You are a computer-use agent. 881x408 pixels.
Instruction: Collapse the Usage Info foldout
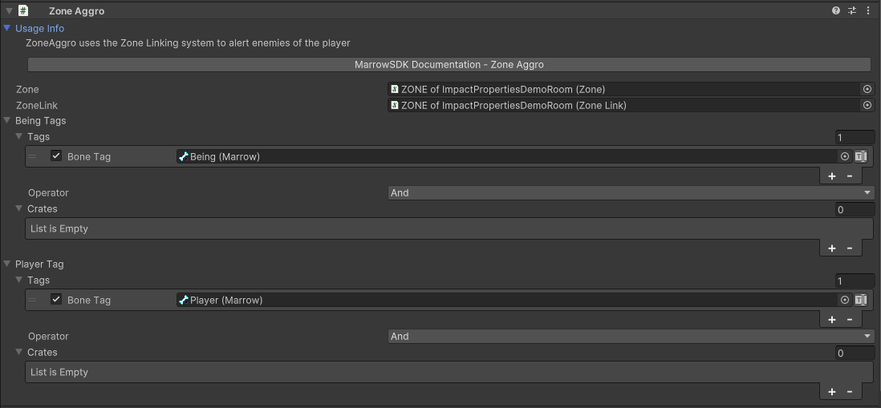(x=8, y=29)
